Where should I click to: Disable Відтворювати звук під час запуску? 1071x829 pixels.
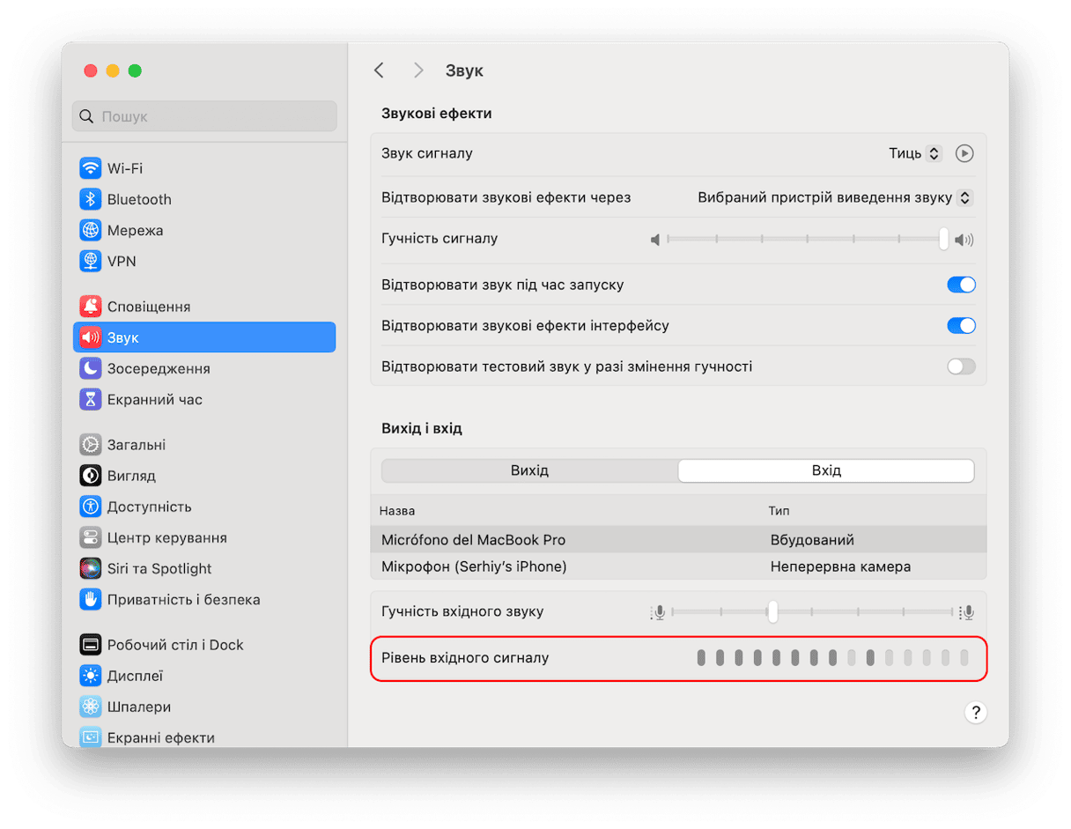coord(961,285)
